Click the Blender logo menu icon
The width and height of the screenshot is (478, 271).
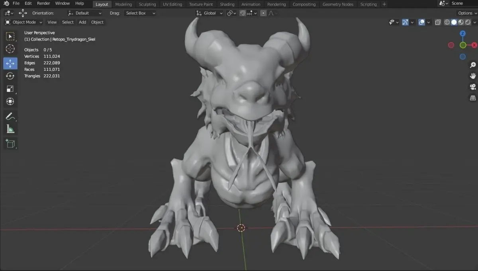tap(6, 4)
